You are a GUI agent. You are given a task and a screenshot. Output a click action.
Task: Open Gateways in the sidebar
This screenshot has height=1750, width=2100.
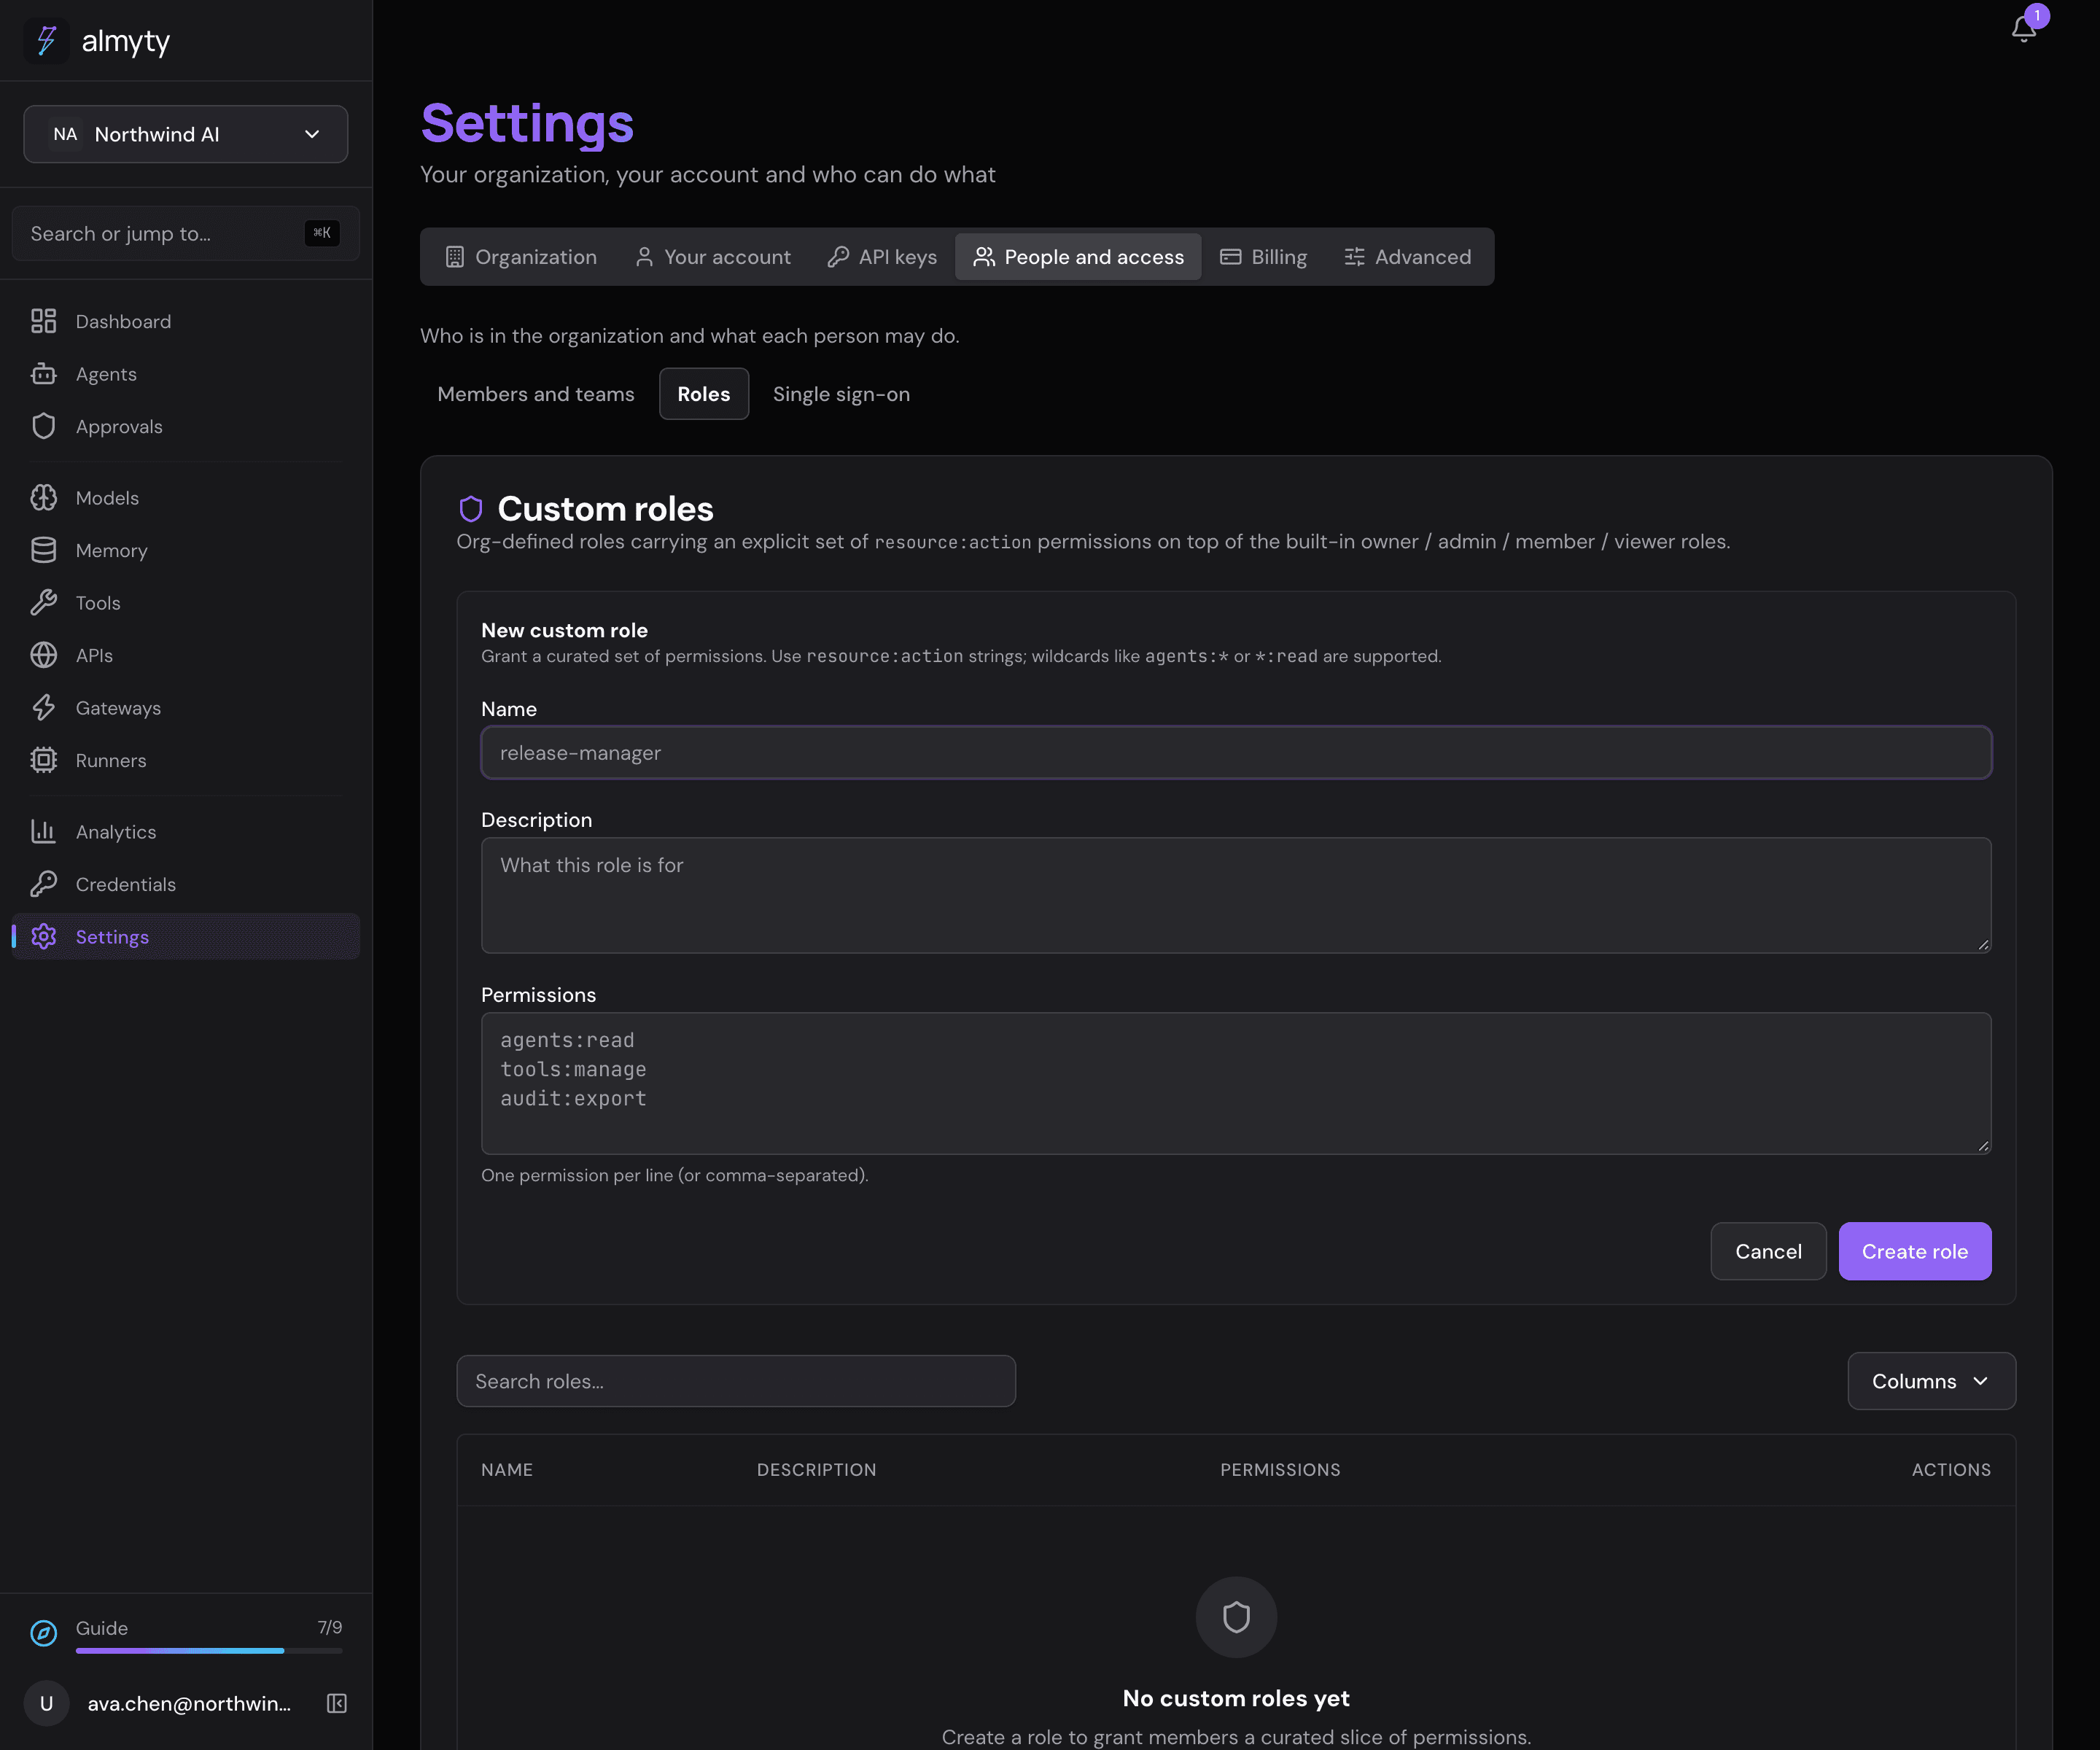(186, 708)
